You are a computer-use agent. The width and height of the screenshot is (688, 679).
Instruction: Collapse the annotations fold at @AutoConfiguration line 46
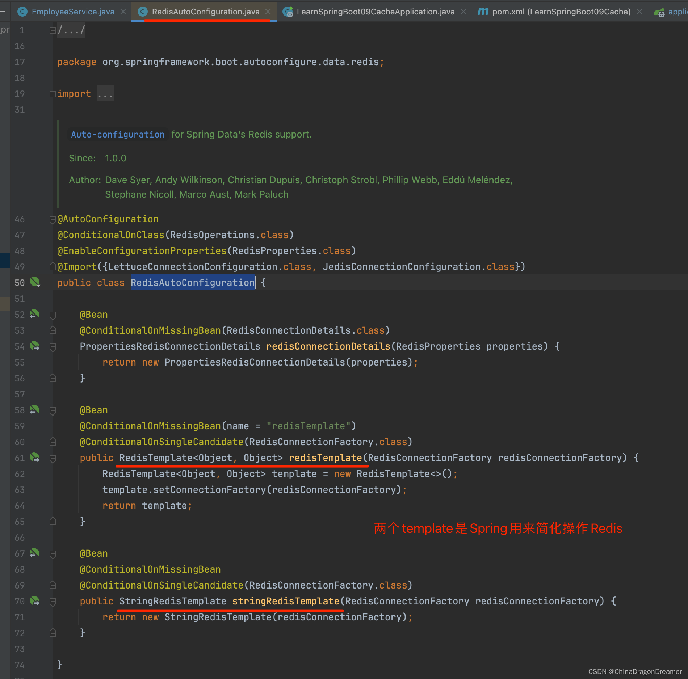point(53,219)
